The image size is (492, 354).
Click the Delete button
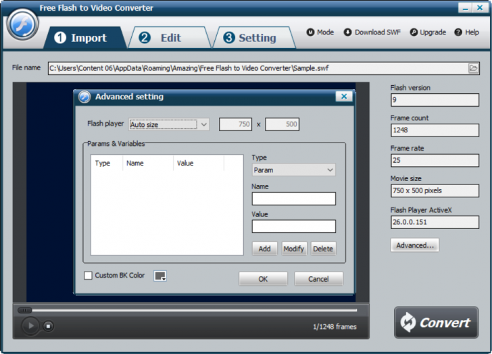click(323, 249)
